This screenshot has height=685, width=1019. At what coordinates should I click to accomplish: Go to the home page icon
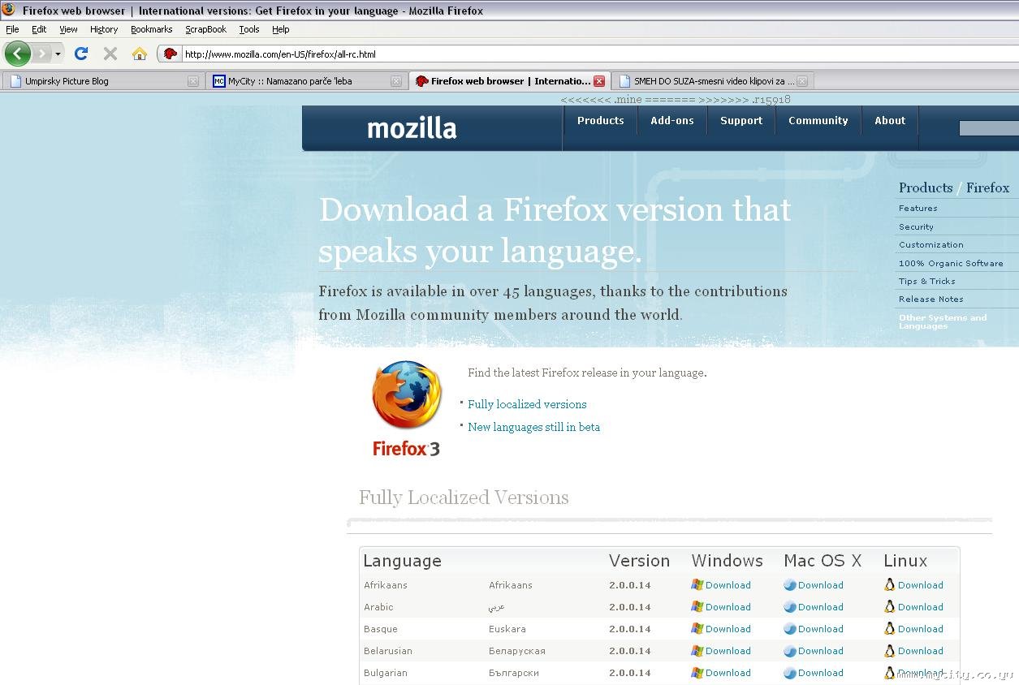tap(140, 54)
